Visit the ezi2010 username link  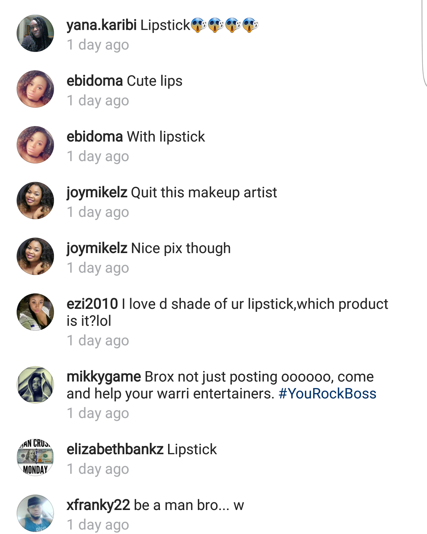tap(92, 304)
